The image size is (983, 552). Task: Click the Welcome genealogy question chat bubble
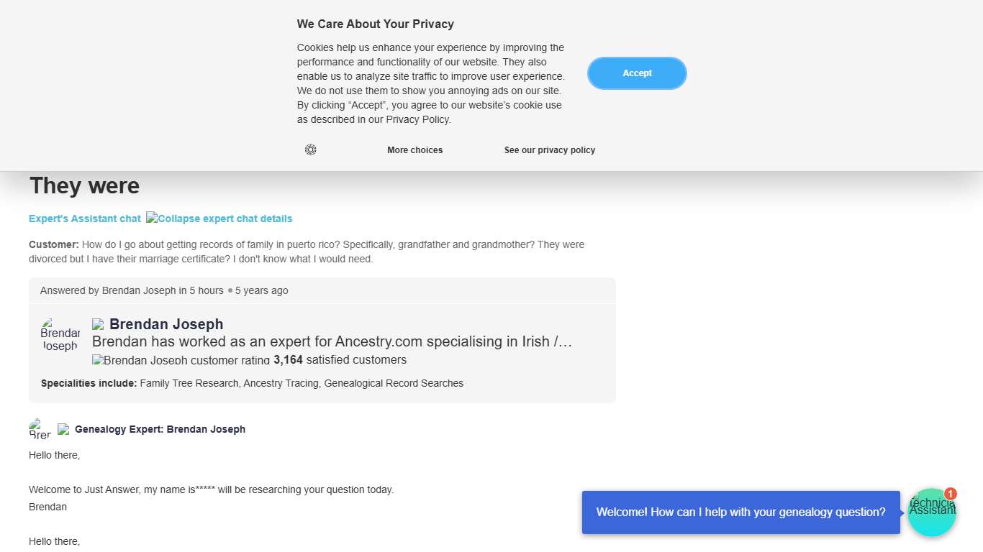coord(740,512)
